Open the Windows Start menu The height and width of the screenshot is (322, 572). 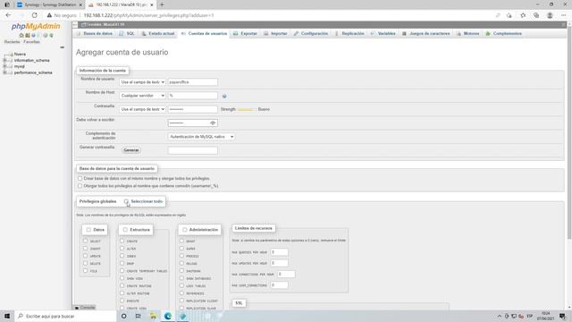(x=7, y=316)
